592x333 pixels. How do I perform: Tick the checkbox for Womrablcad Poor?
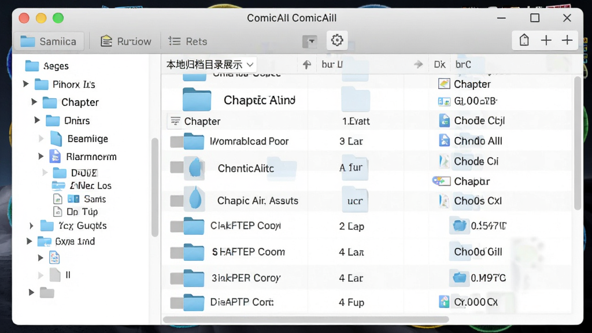point(176,142)
